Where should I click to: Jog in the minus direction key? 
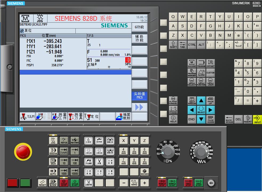point(124,183)
